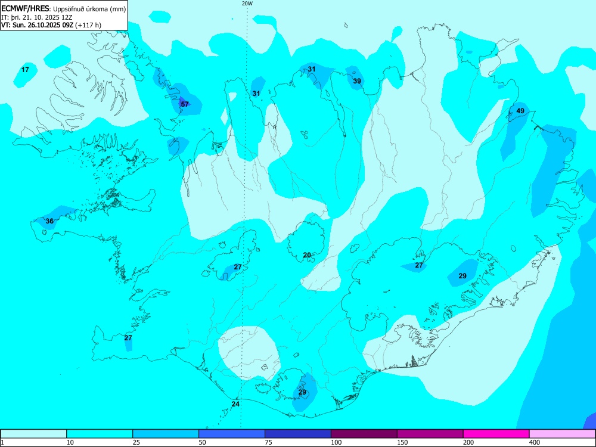
Task: Click the 'VT: Sun. 26.10.2025 09Z' line
Action: tap(38, 25)
